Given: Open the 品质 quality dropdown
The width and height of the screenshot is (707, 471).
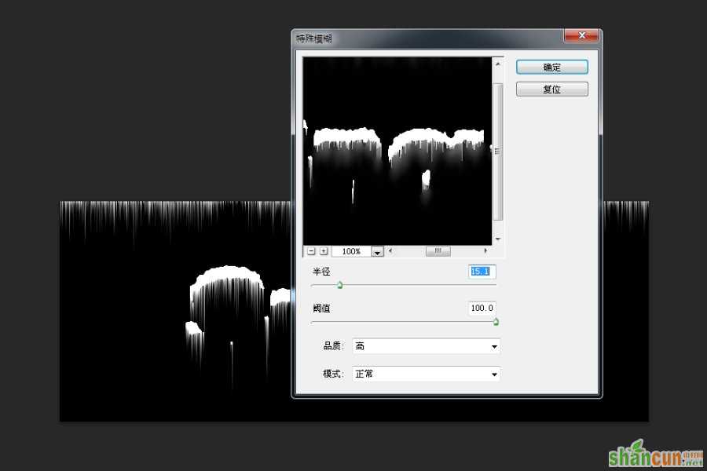Looking at the screenshot, I should (x=426, y=346).
